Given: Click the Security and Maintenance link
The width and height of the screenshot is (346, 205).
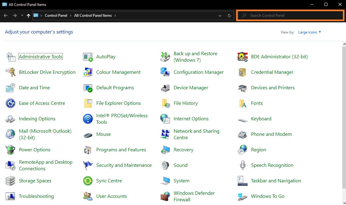Looking at the screenshot, I should point(124,165).
